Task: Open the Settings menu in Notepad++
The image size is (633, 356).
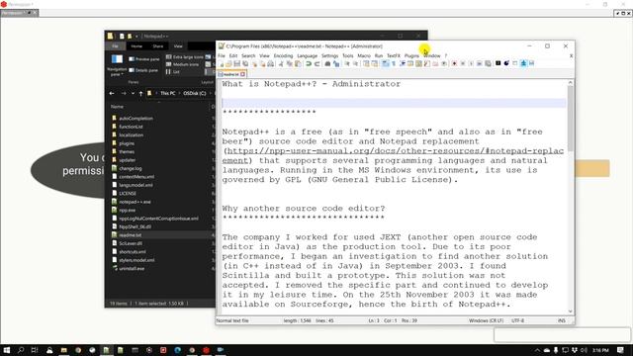Action: click(x=329, y=55)
